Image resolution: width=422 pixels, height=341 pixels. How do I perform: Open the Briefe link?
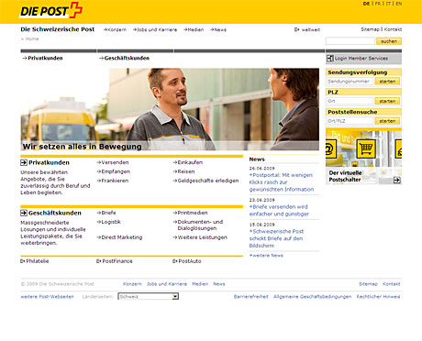(106, 213)
